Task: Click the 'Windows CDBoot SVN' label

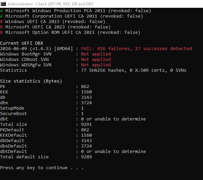Action: tap(24, 60)
